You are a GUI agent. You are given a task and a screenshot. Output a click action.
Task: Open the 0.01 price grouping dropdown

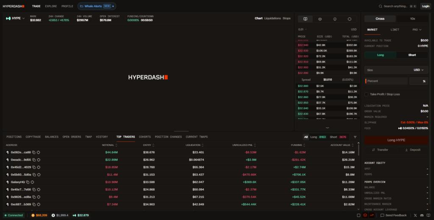click(x=302, y=29)
